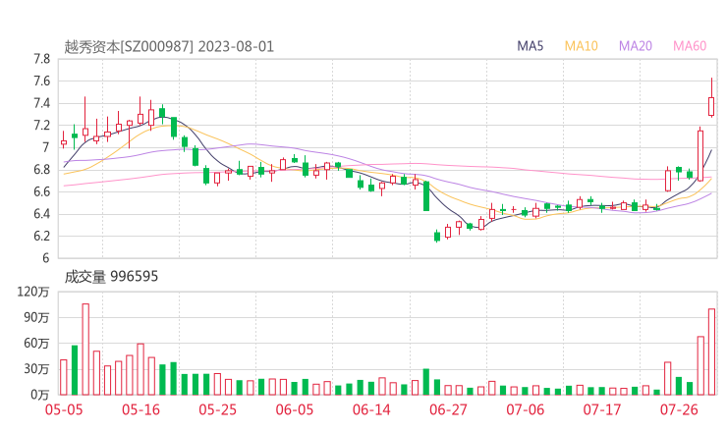Click the MA10 legend label
The height and width of the screenshot is (432, 727).
(x=581, y=46)
